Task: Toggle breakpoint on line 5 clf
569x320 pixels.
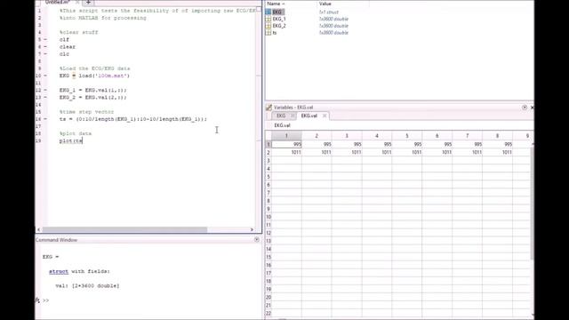Action: pyautogui.click(x=45, y=39)
